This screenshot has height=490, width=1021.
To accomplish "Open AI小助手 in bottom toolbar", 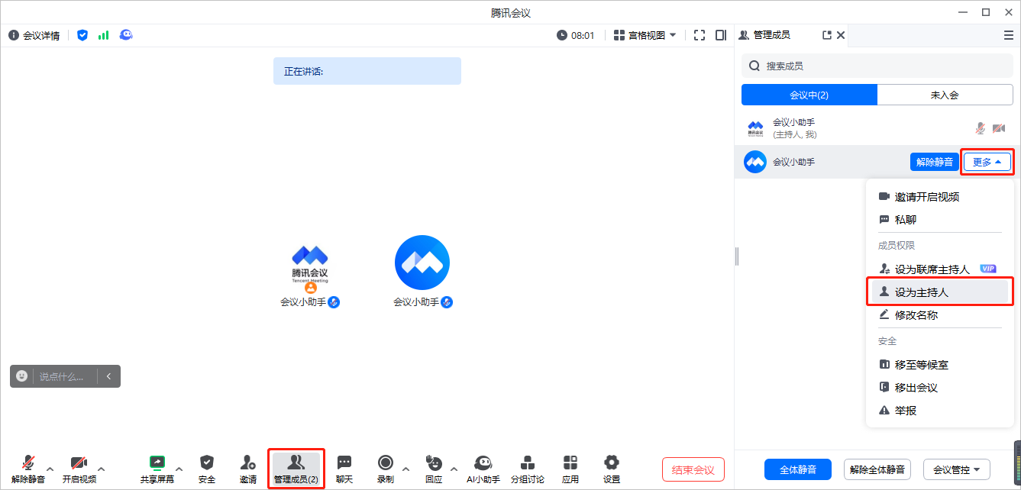I will (x=483, y=469).
